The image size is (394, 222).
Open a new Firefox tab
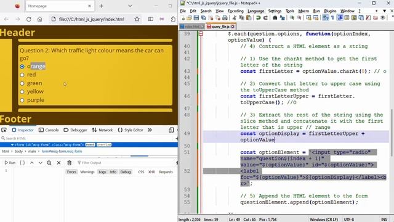(101, 6)
